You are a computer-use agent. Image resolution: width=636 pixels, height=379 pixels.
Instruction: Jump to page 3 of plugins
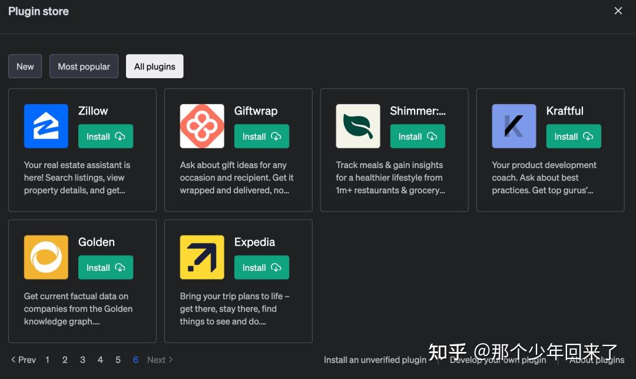(x=82, y=360)
